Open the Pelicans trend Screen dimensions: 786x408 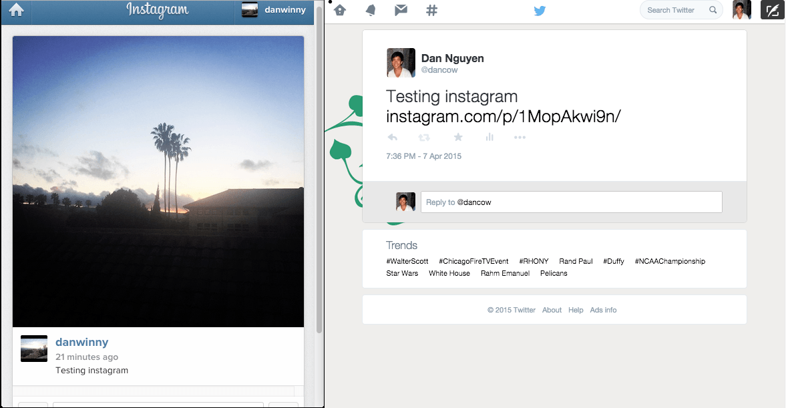tap(554, 273)
